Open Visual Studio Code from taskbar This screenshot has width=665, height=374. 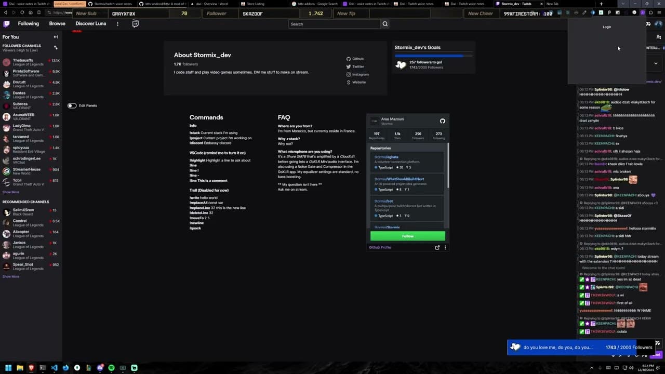point(54,368)
